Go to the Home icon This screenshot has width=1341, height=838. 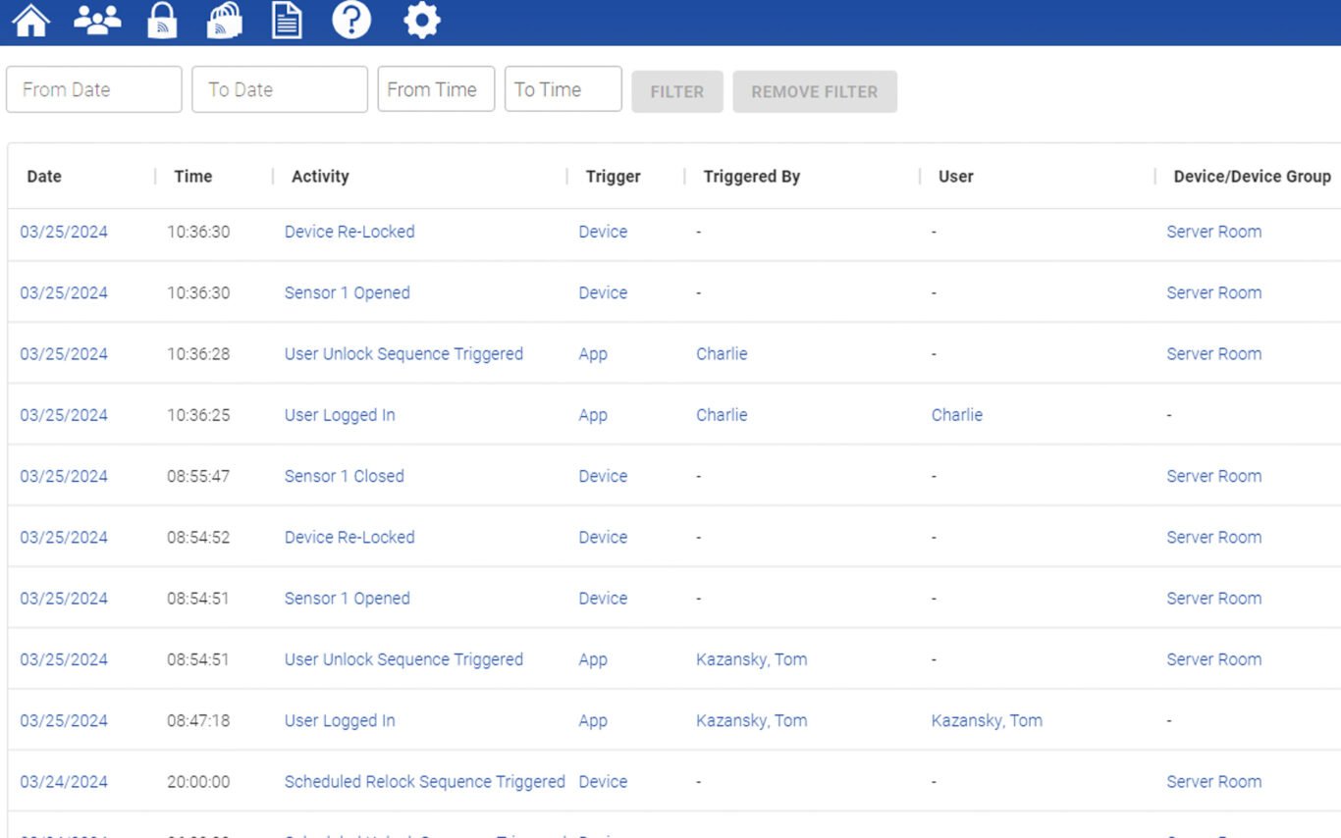31,20
